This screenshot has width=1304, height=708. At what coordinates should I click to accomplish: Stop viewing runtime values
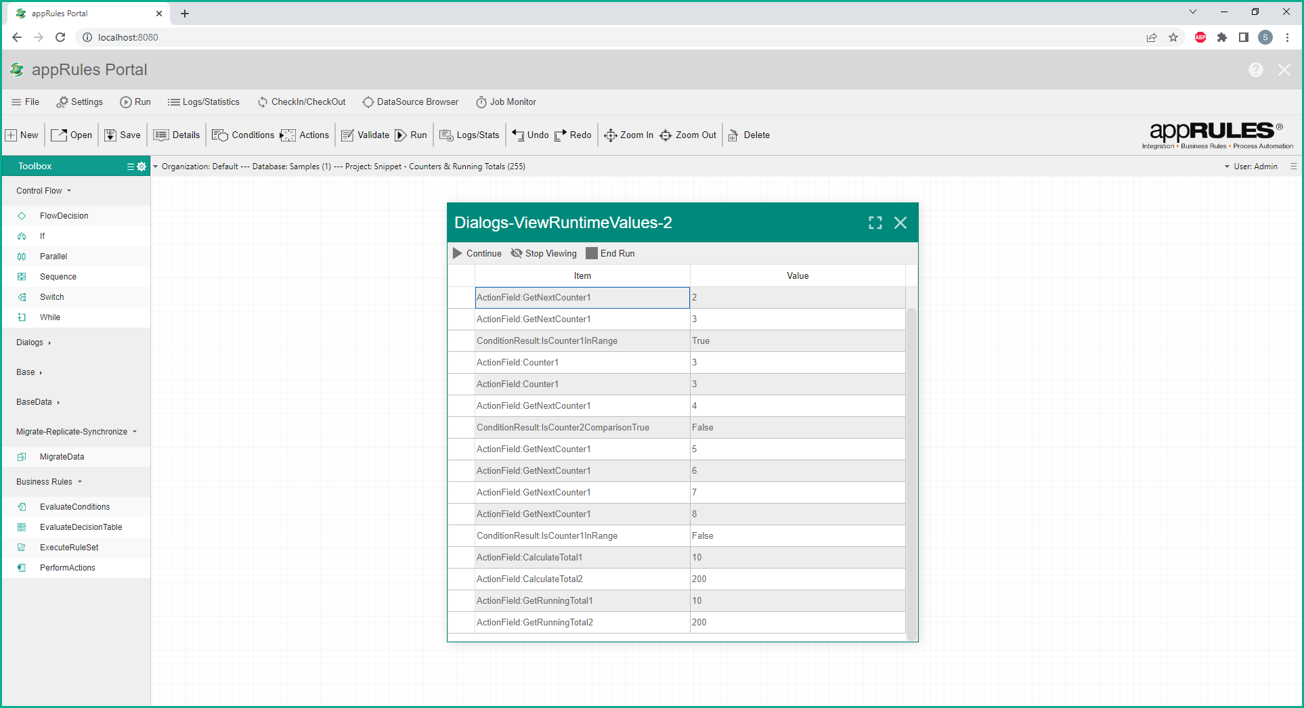(544, 253)
